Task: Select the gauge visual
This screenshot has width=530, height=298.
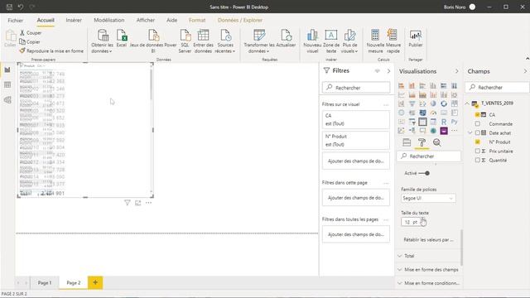Action: (x=433, y=113)
